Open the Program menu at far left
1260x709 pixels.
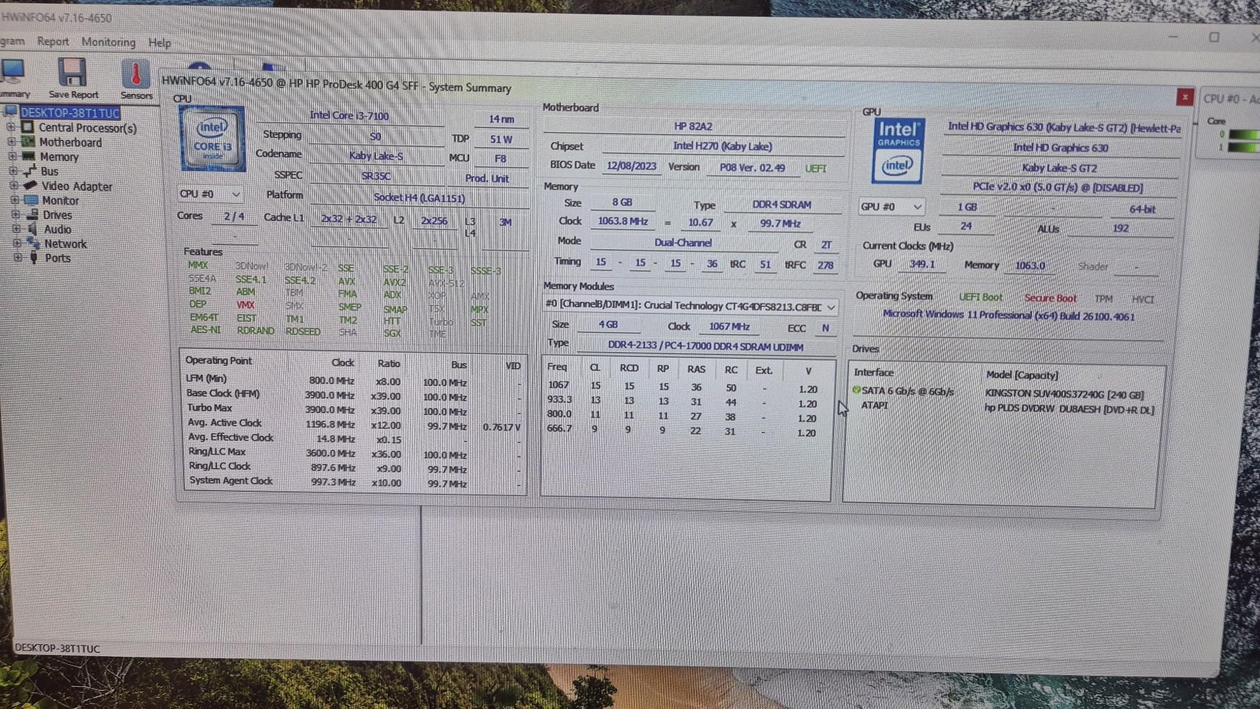[12, 41]
